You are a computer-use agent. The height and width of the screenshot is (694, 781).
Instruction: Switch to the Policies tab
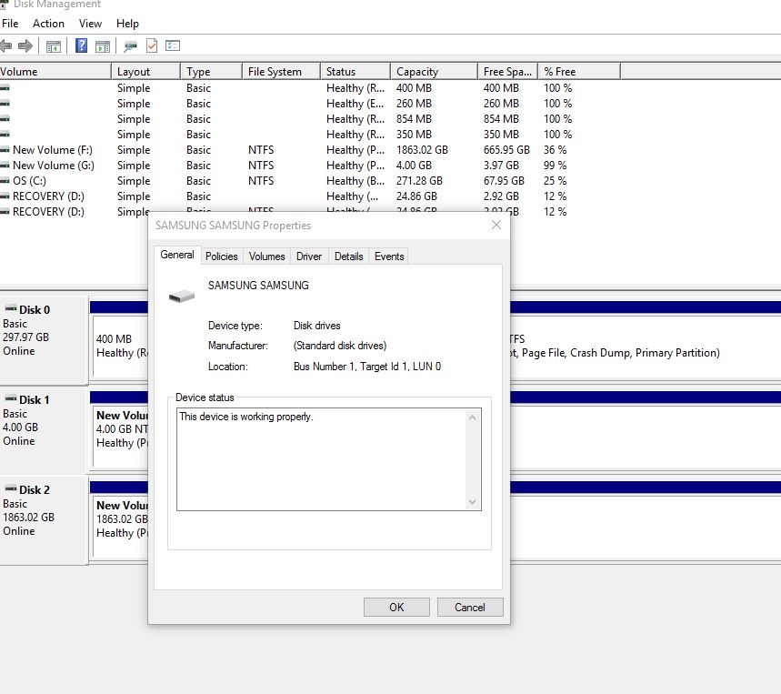pyautogui.click(x=222, y=256)
